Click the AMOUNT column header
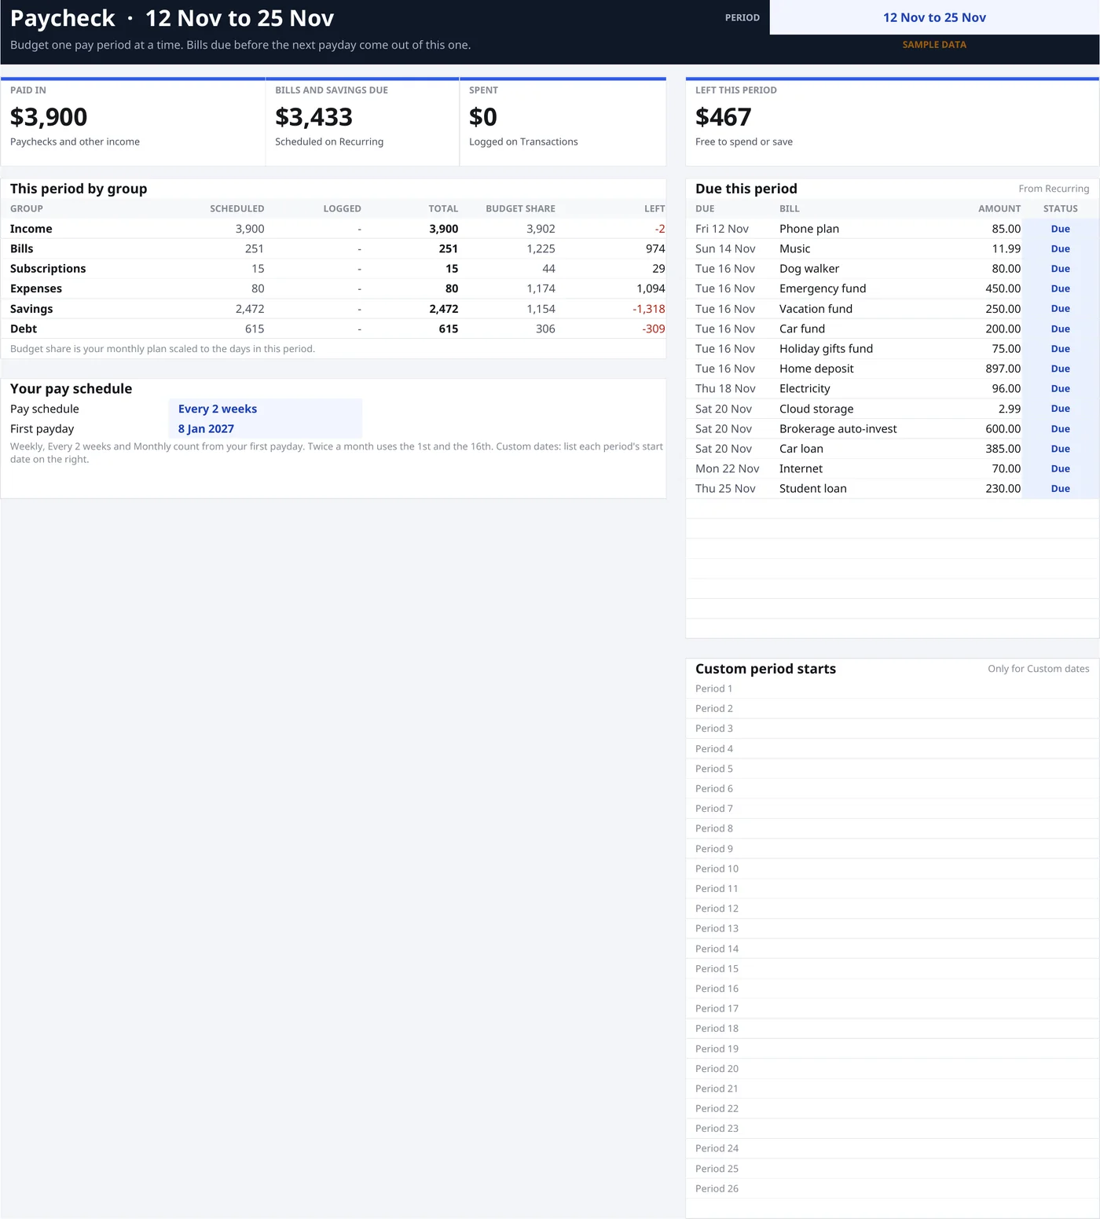1100x1219 pixels. (x=999, y=208)
